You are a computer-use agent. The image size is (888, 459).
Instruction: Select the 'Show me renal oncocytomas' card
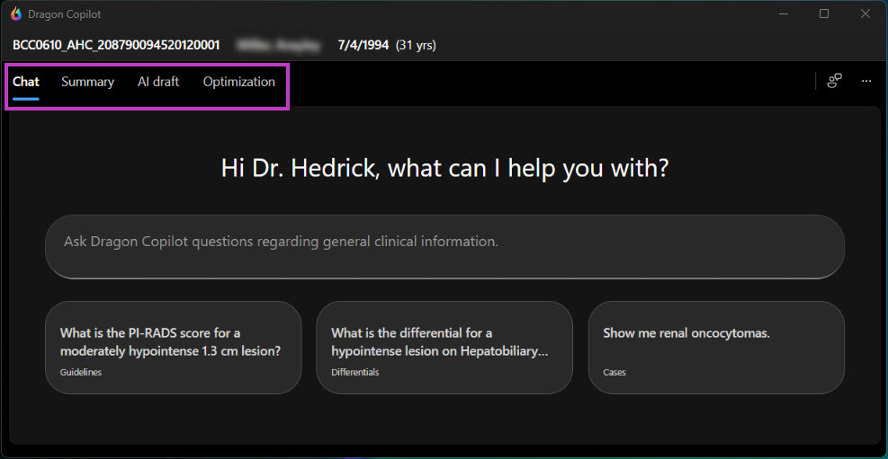tap(716, 347)
